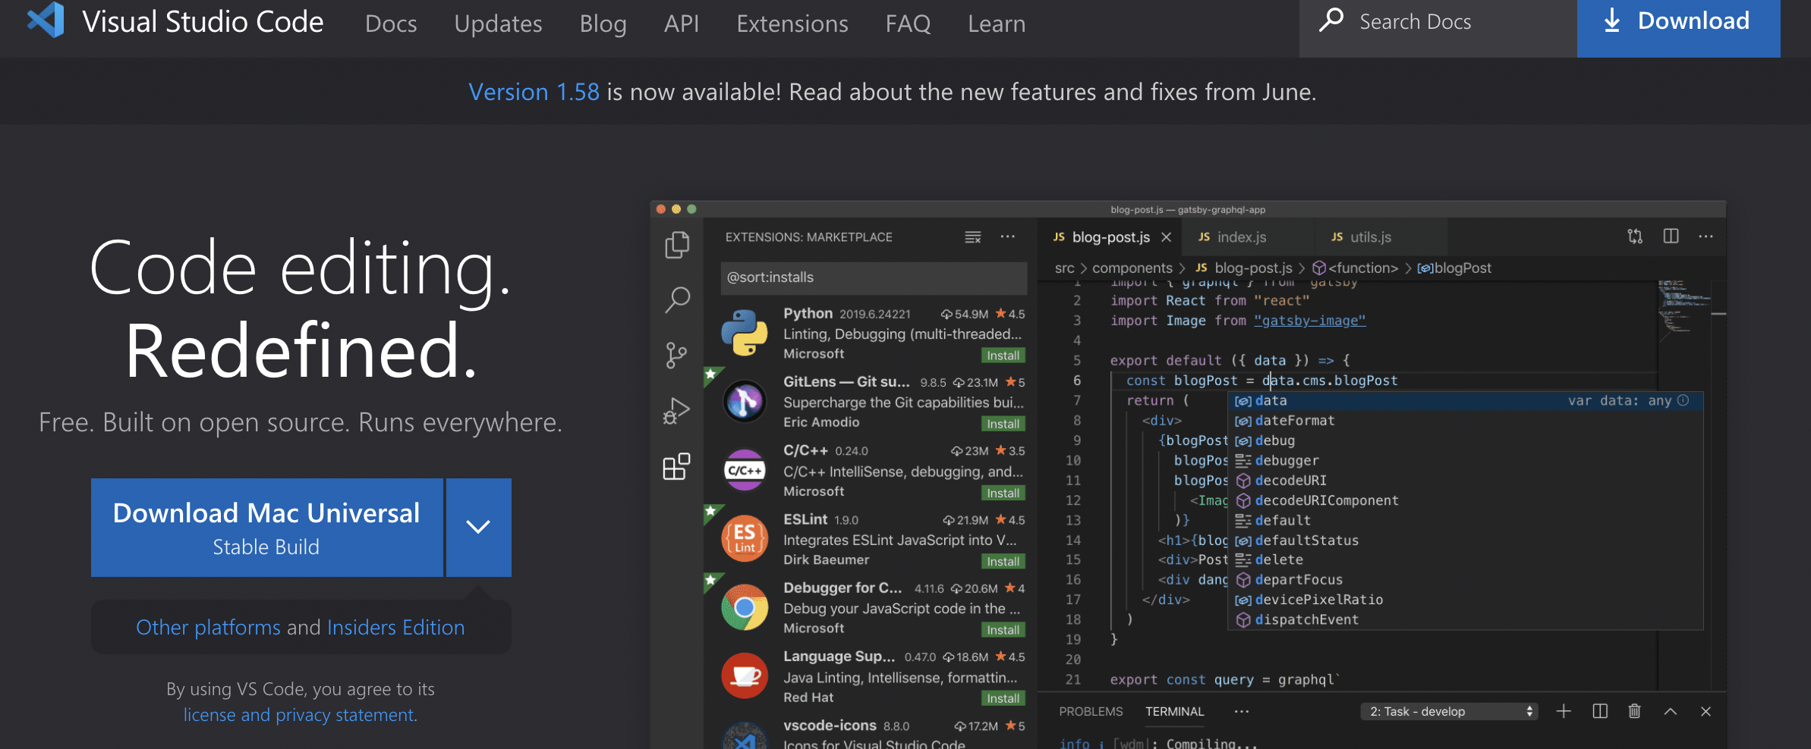Add a new terminal with plus icon
This screenshot has width=1811, height=749.
(x=1564, y=711)
